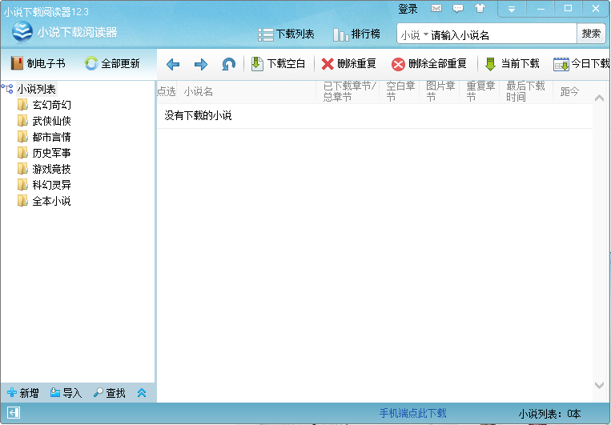This screenshot has width=611, height=425.
Task: Open the skin shirt icon
Action: point(480,8)
